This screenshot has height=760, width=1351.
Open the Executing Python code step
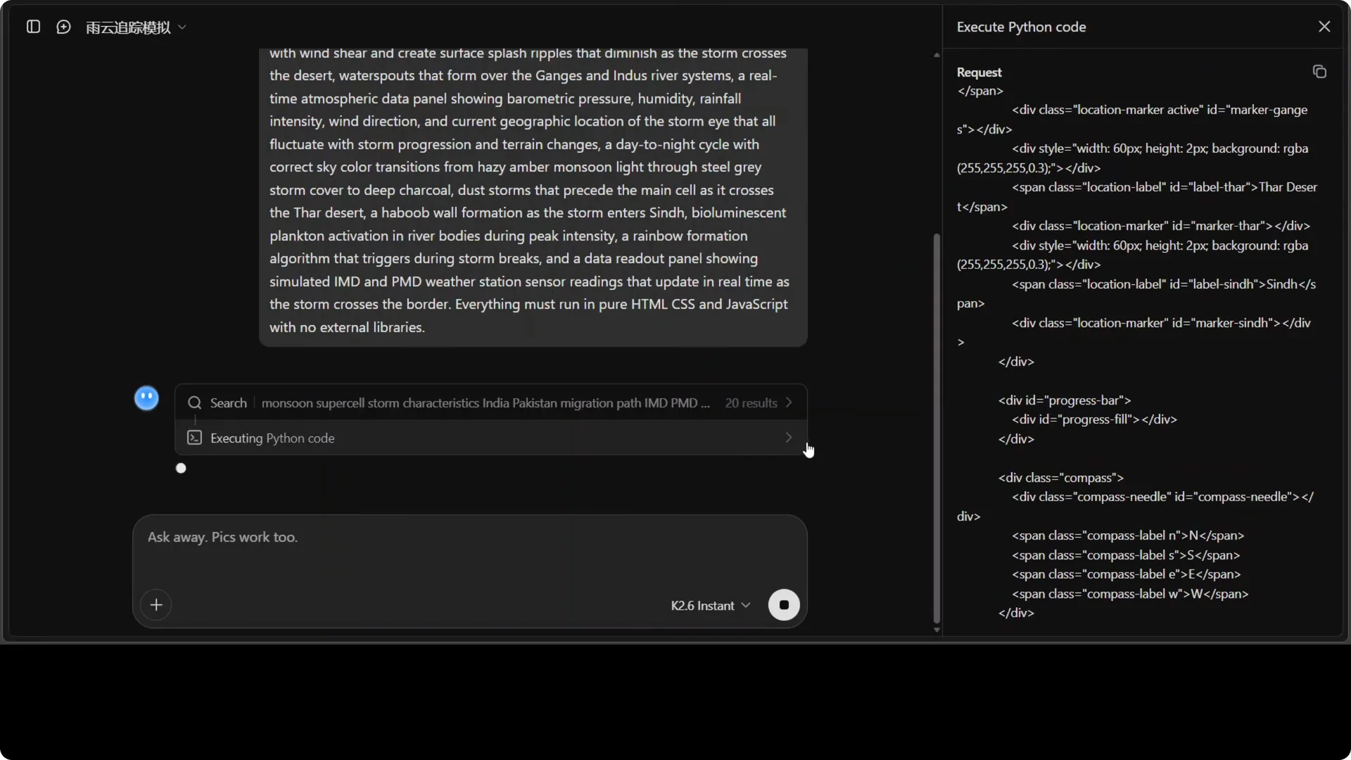pos(490,438)
